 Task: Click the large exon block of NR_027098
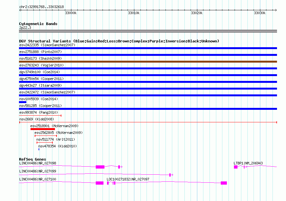100,167
